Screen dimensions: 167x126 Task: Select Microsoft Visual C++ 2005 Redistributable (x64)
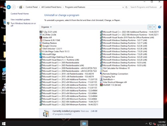[62, 65]
